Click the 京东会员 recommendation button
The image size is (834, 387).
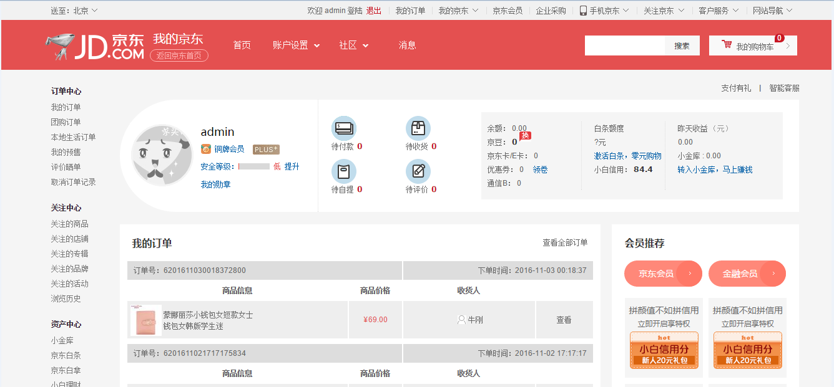[x=663, y=274]
